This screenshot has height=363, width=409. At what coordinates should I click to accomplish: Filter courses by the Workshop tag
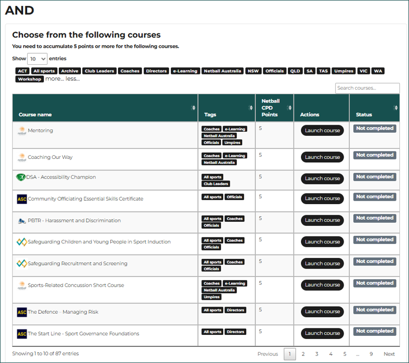[30, 79]
